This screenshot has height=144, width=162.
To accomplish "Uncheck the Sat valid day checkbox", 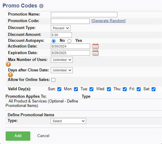I will coord(153,89).
